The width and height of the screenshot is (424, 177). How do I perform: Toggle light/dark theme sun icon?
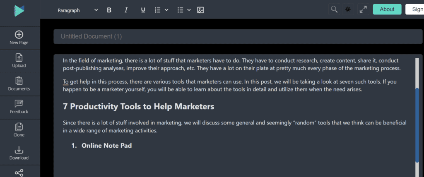point(348,9)
